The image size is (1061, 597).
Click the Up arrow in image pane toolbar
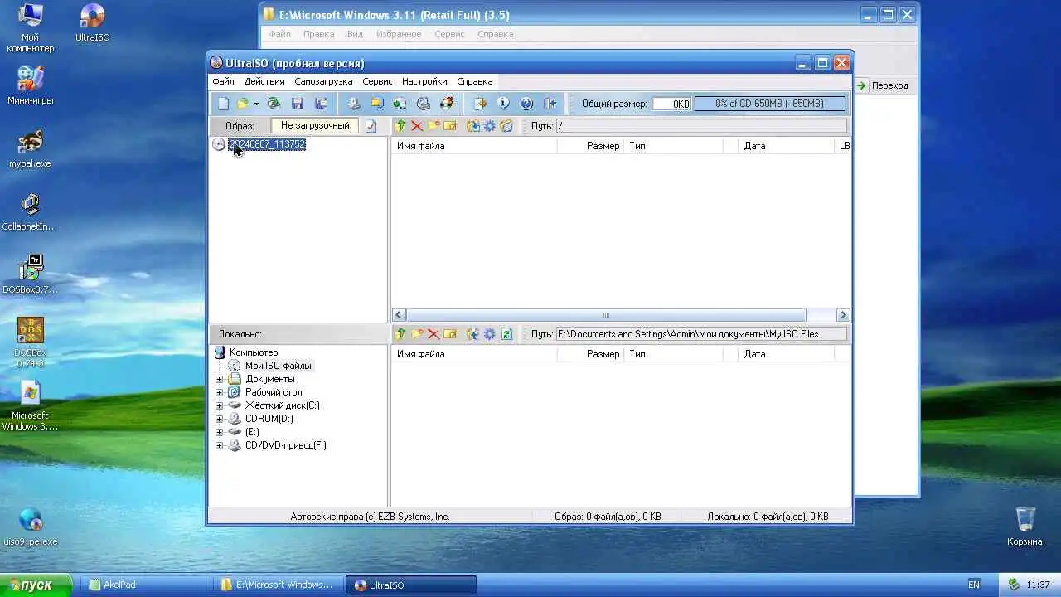pos(400,126)
